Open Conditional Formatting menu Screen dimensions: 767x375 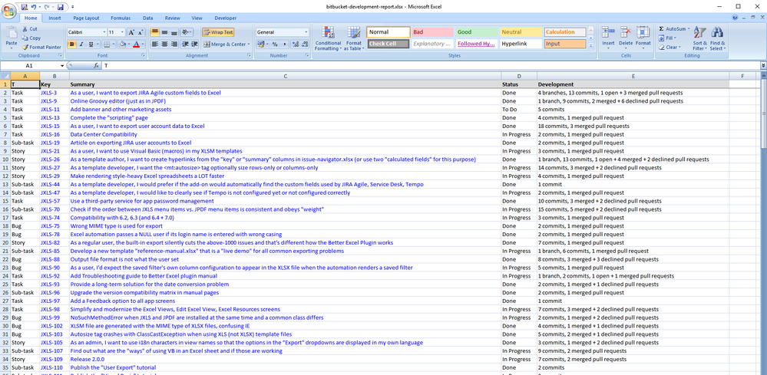click(x=328, y=38)
